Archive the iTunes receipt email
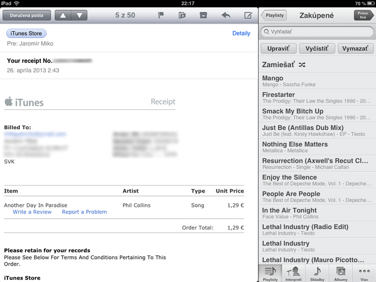Viewport: 376px width, 282px height. 203,15
